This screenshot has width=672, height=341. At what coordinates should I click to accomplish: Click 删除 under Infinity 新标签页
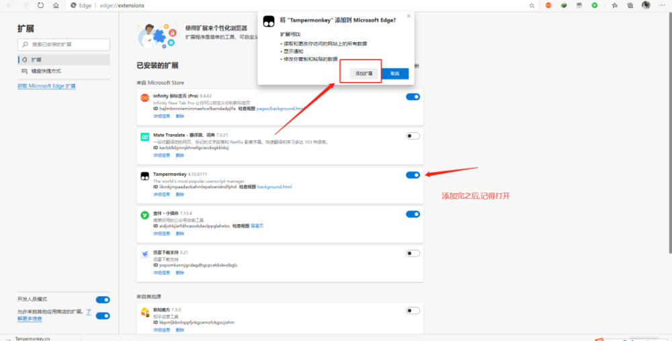click(x=179, y=116)
